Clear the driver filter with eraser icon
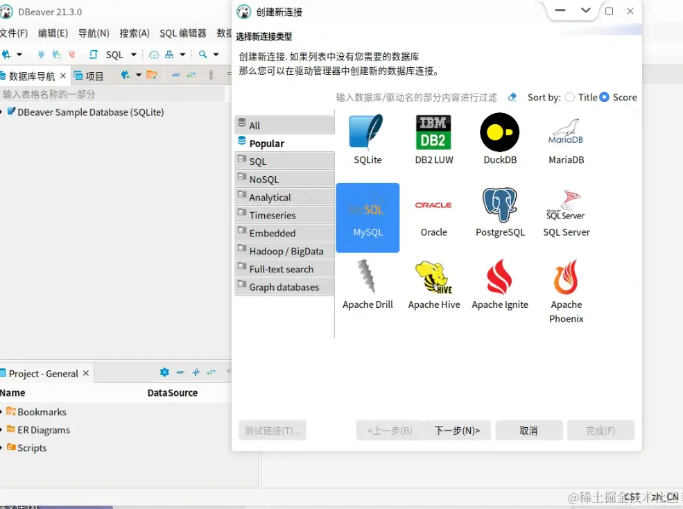The image size is (683, 509). point(512,97)
